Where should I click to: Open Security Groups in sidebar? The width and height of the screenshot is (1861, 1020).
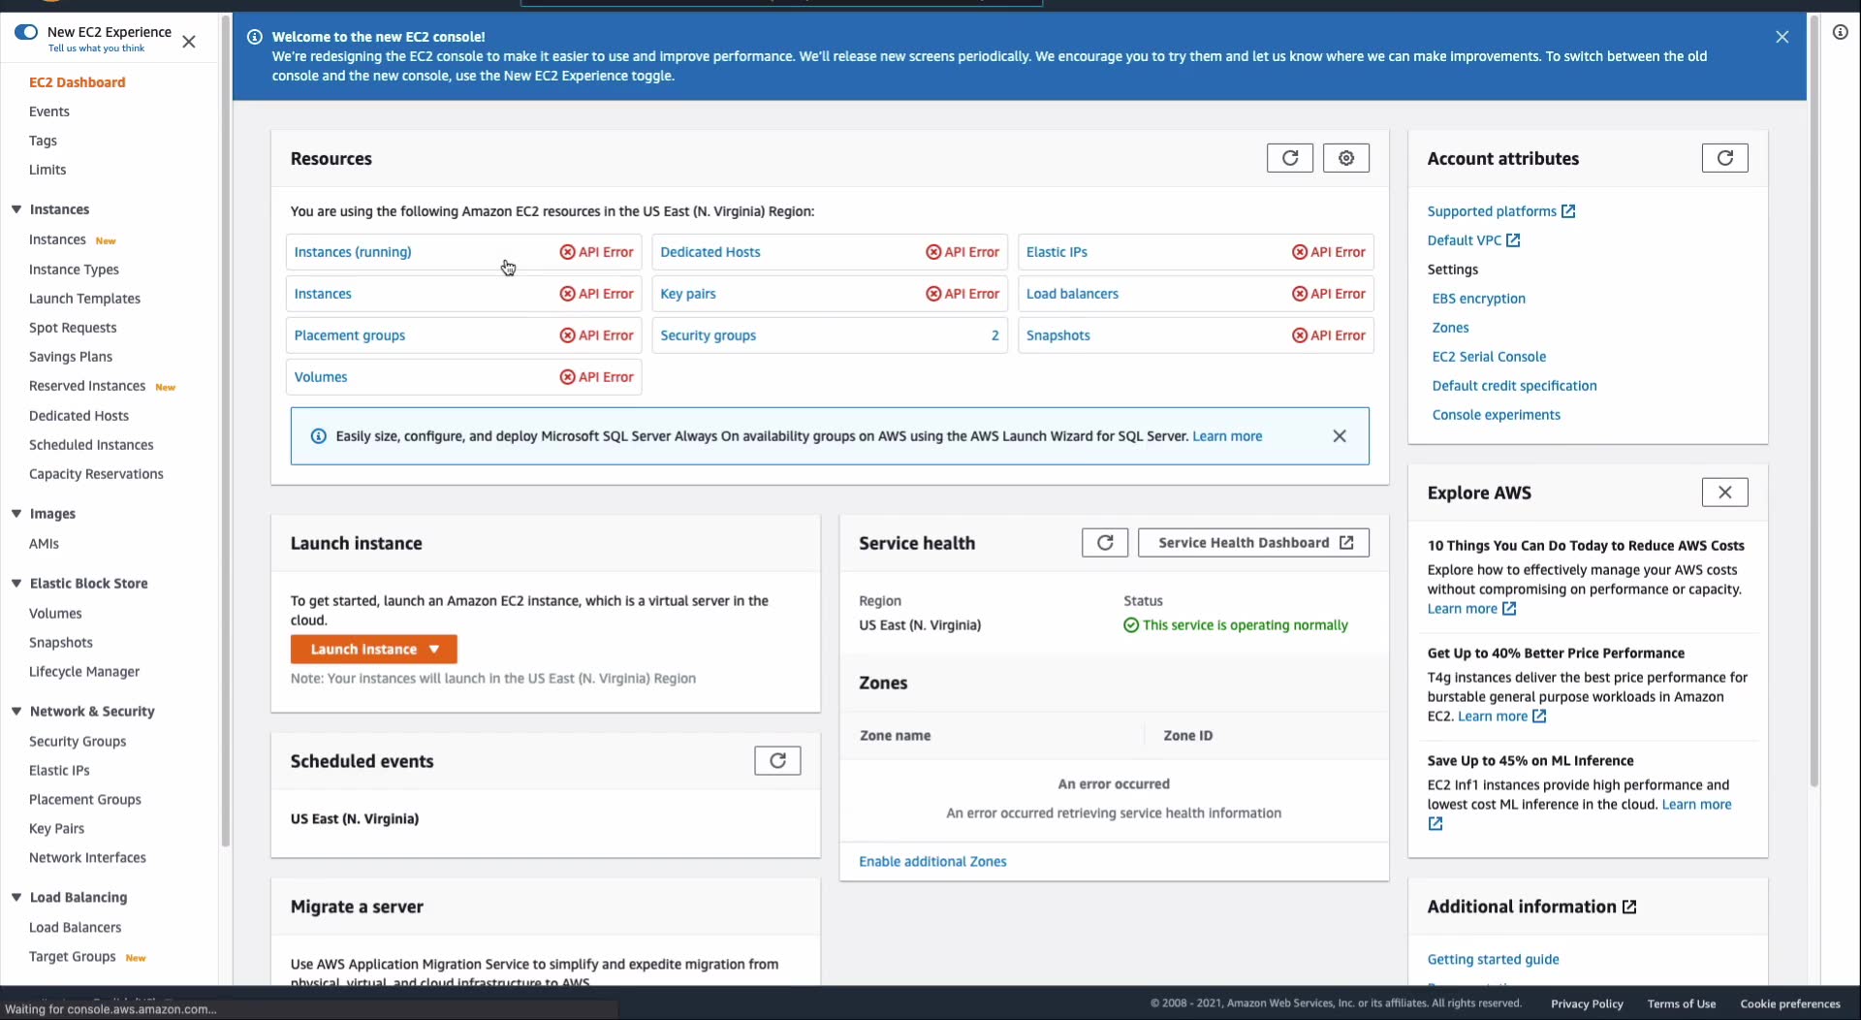point(78,742)
